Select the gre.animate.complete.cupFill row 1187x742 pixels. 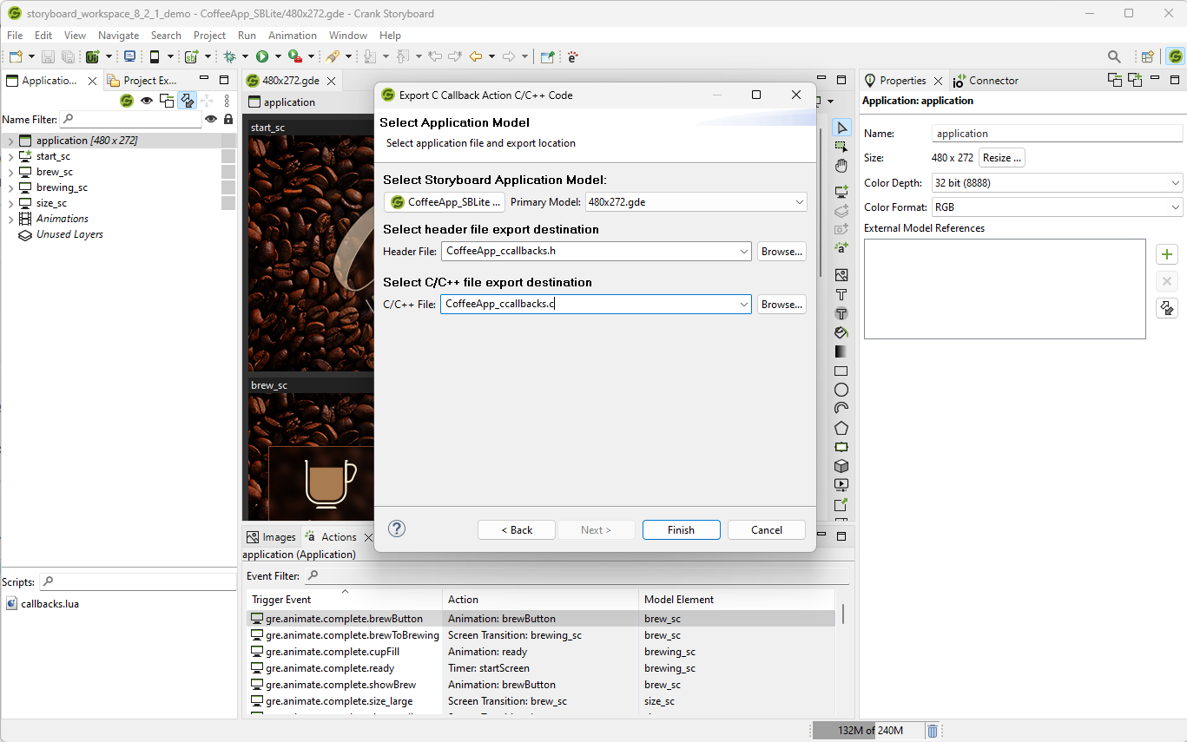pyautogui.click(x=540, y=652)
